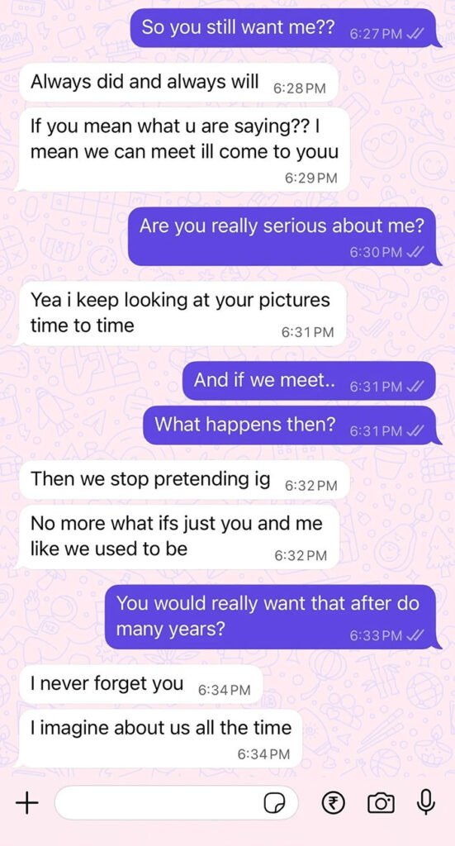Tap the "I never forget you" message
455x846 pixels.
[x=140, y=684]
